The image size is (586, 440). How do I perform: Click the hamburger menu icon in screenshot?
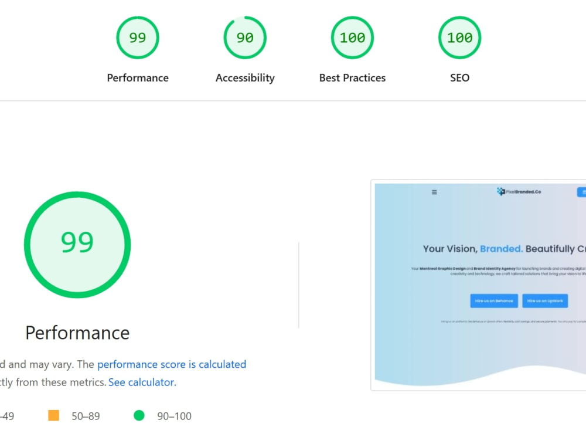(434, 192)
